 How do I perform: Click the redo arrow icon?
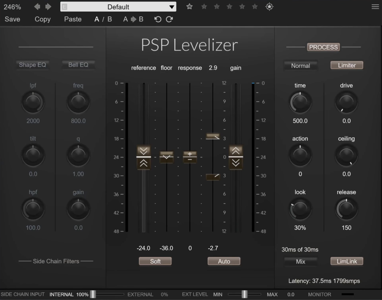coord(170,19)
